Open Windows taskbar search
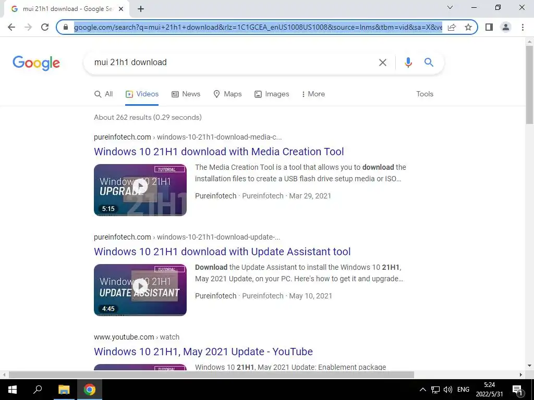534x400 pixels. click(38, 390)
